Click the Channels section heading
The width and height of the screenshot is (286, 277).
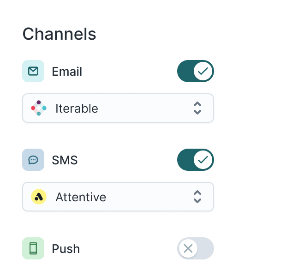[59, 34]
